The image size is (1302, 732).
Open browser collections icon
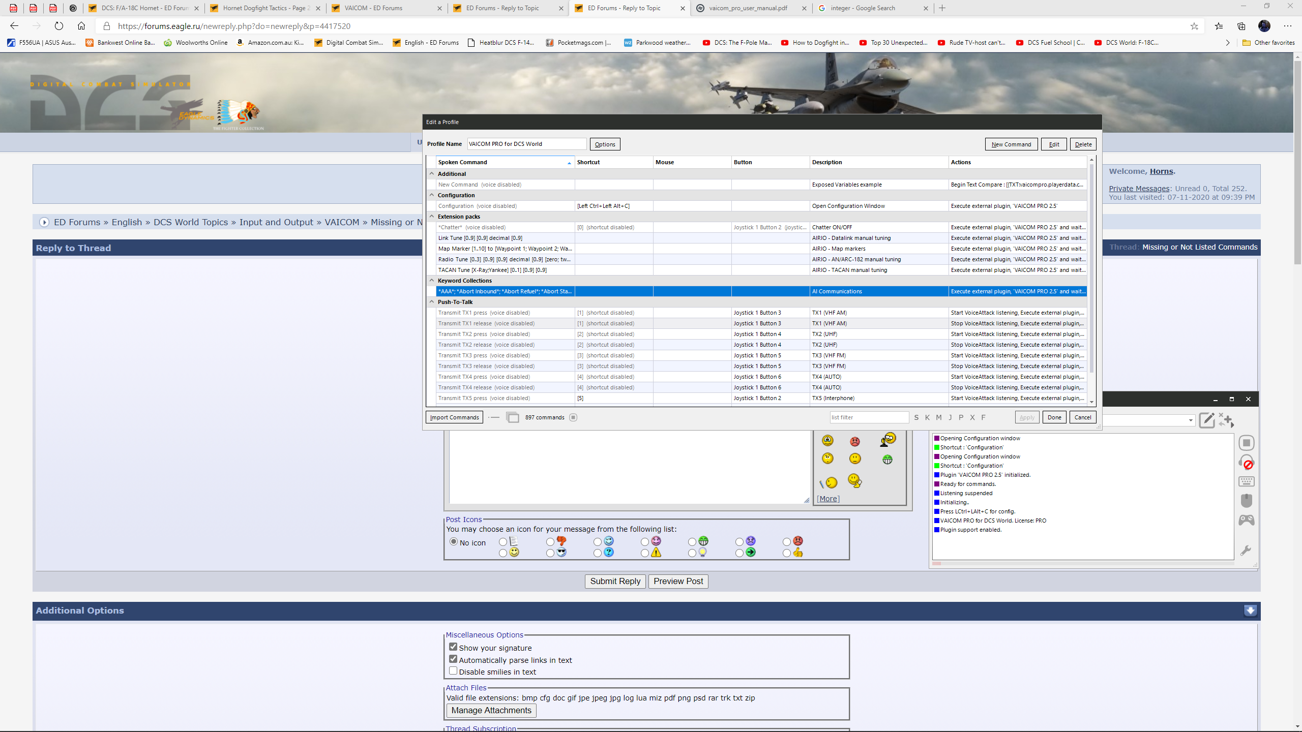click(x=1241, y=26)
